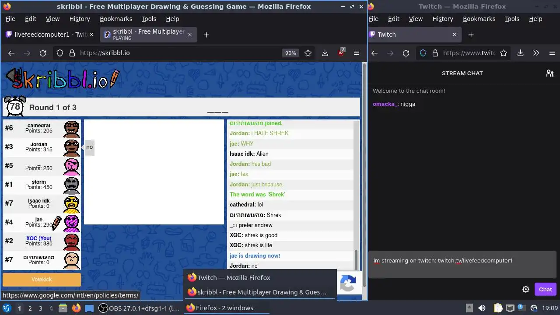Viewport: 560px width, 315px height.
Task: Close the Twitch tab
Action: pos(454,35)
